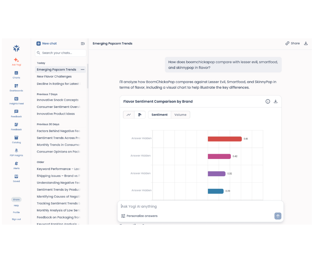Click Sign out
The image size is (314, 263).
(16, 219)
